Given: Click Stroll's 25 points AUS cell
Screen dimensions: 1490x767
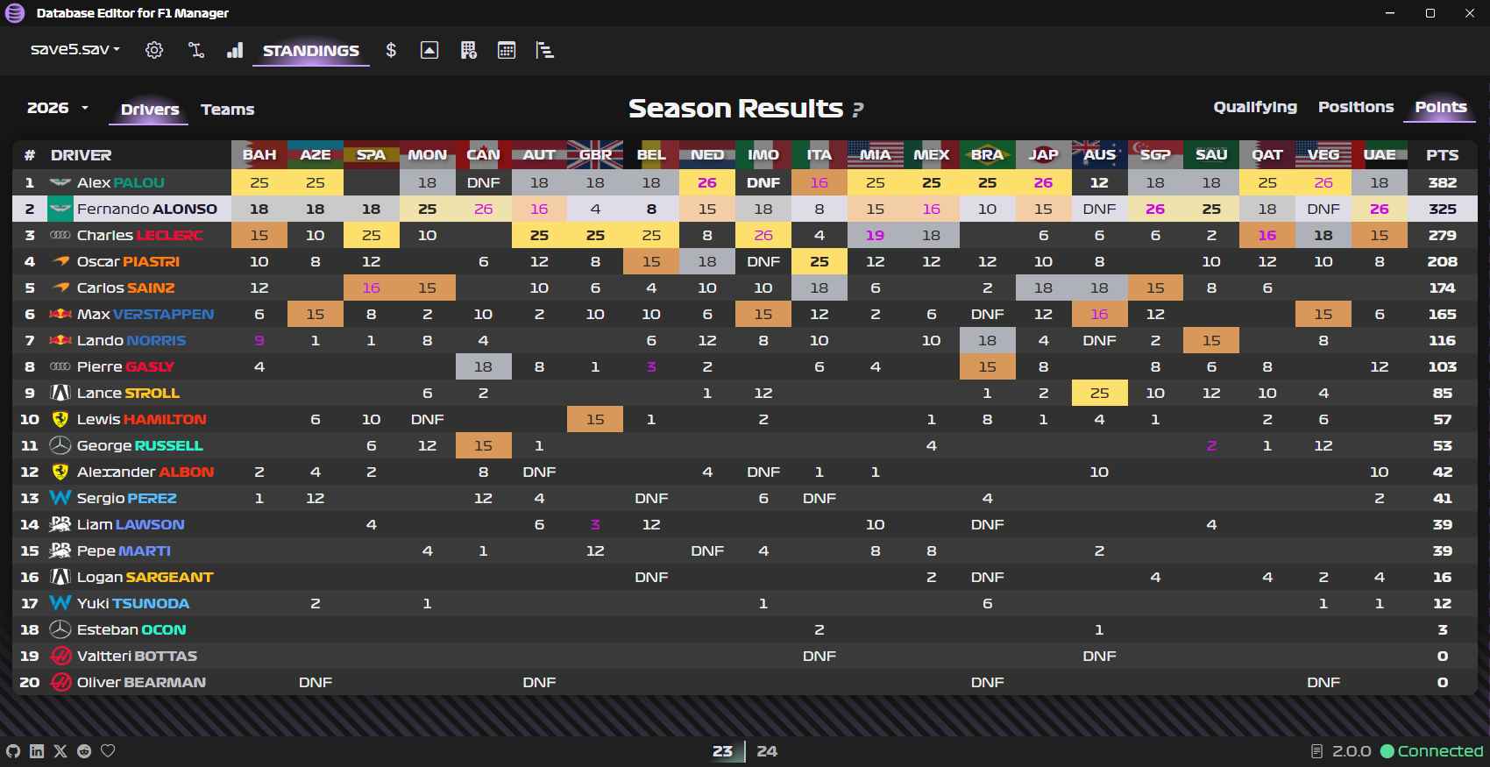Looking at the screenshot, I should (x=1100, y=393).
